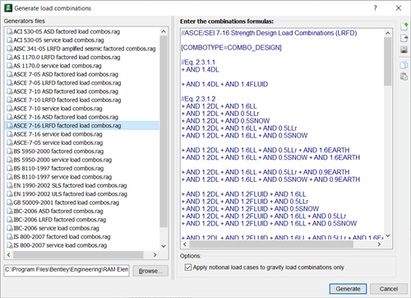Select ASCE 7-10 service load combos.rag

[58, 109]
